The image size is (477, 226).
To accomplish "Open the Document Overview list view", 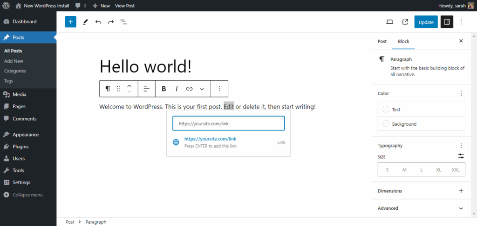I will pos(123,22).
